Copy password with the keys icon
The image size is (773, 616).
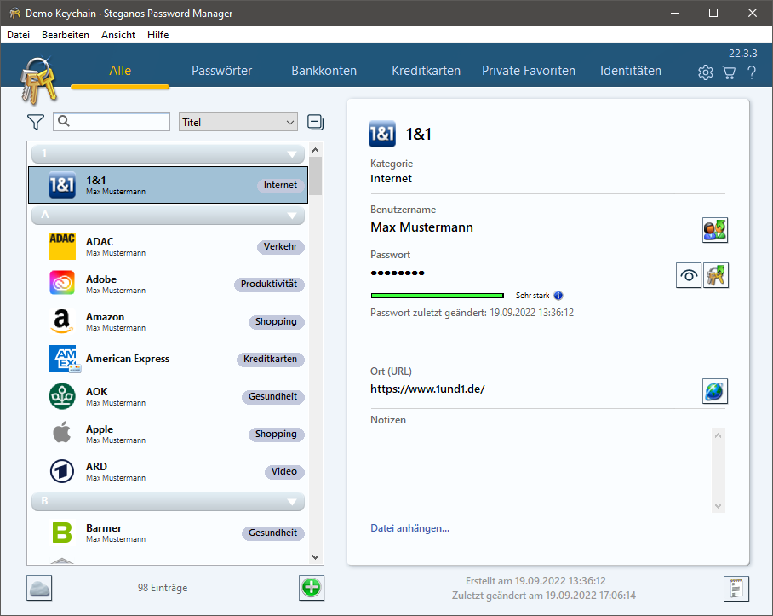pos(716,275)
